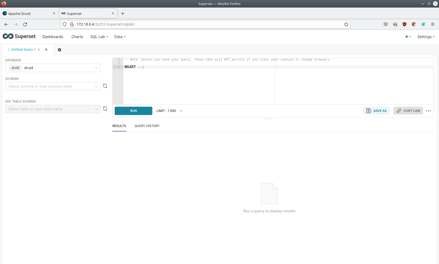Click the Superset logo
Screen dimensions: 439x264
[x=19, y=37]
